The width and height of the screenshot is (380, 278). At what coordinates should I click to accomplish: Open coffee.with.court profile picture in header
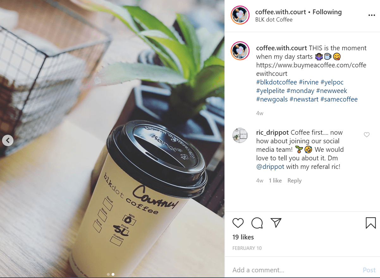241,15
